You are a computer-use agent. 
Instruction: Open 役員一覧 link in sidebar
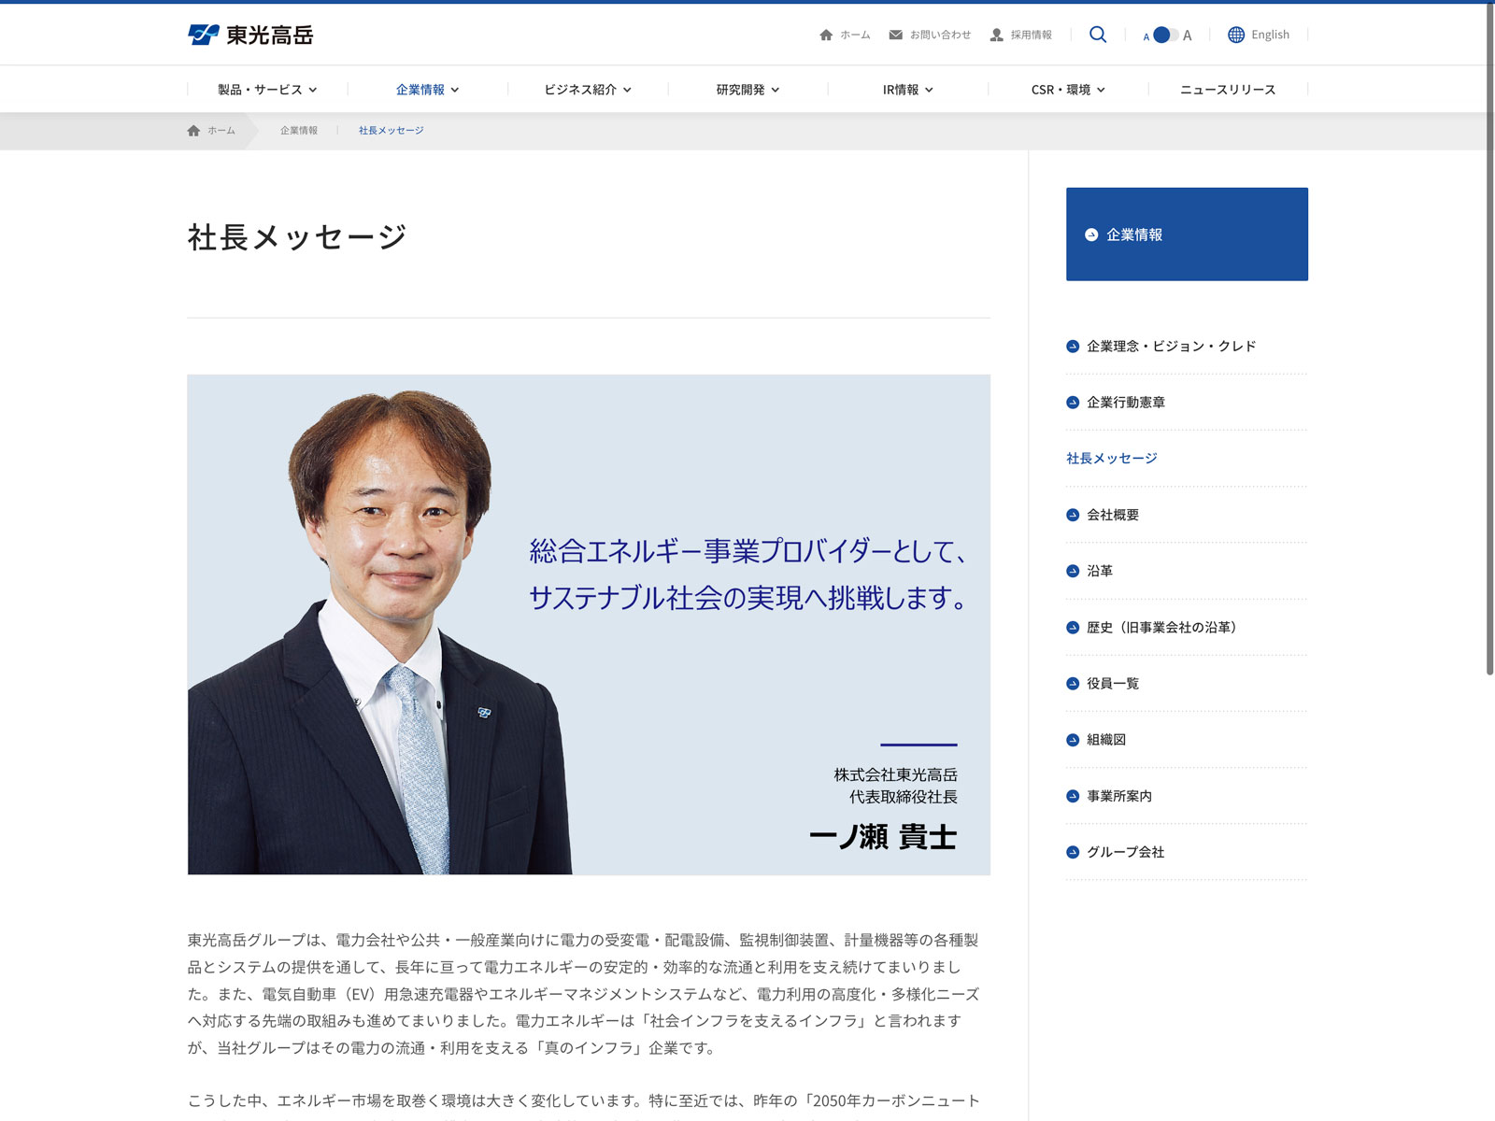[1112, 684]
